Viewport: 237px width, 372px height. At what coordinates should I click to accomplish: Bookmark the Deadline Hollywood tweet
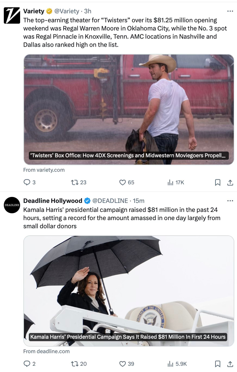click(217, 364)
